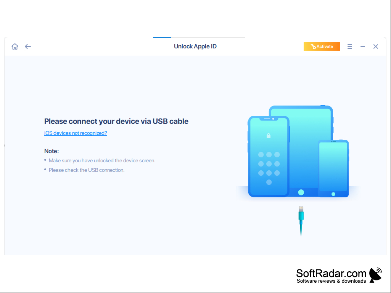
Task: Go to the home screen icon
Action: click(15, 46)
